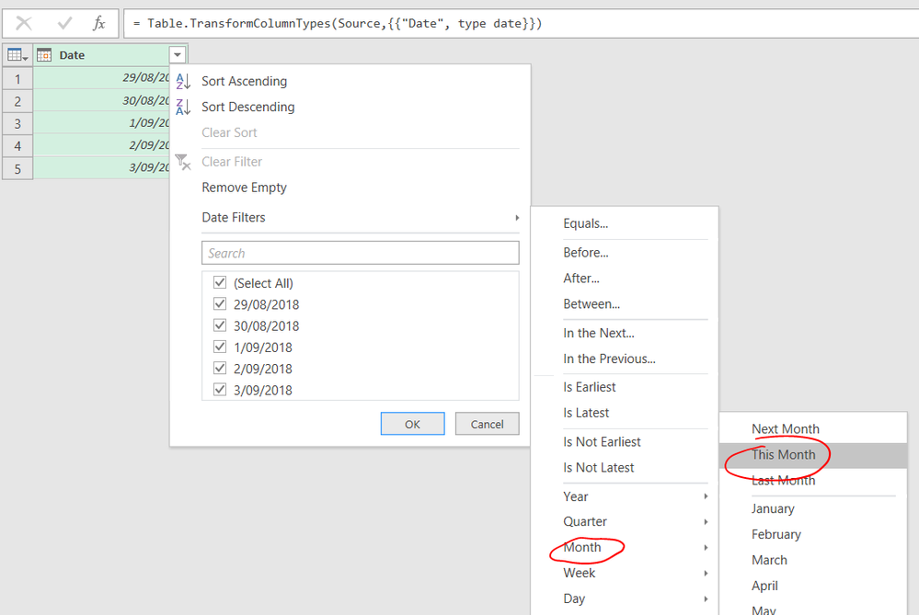Uncheck the 2/09/2018 checkbox
919x615 pixels.
[220, 368]
